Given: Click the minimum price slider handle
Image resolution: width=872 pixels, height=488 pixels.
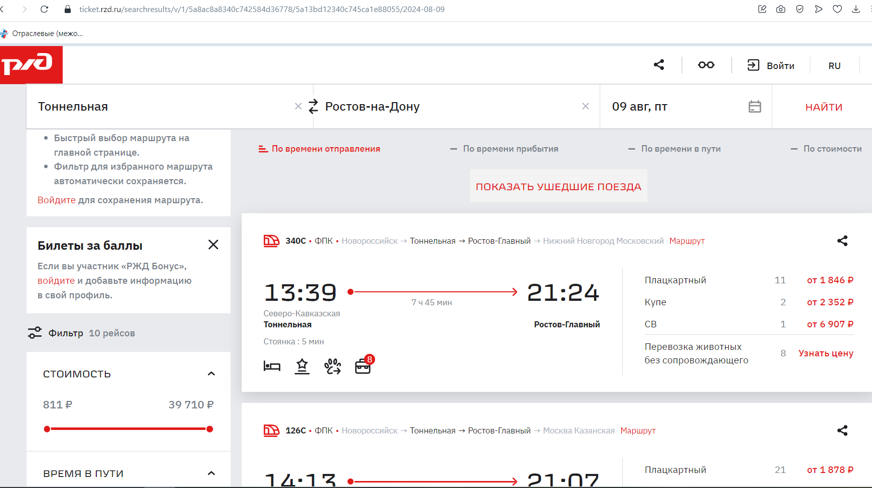Looking at the screenshot, I should coord(47,429).
